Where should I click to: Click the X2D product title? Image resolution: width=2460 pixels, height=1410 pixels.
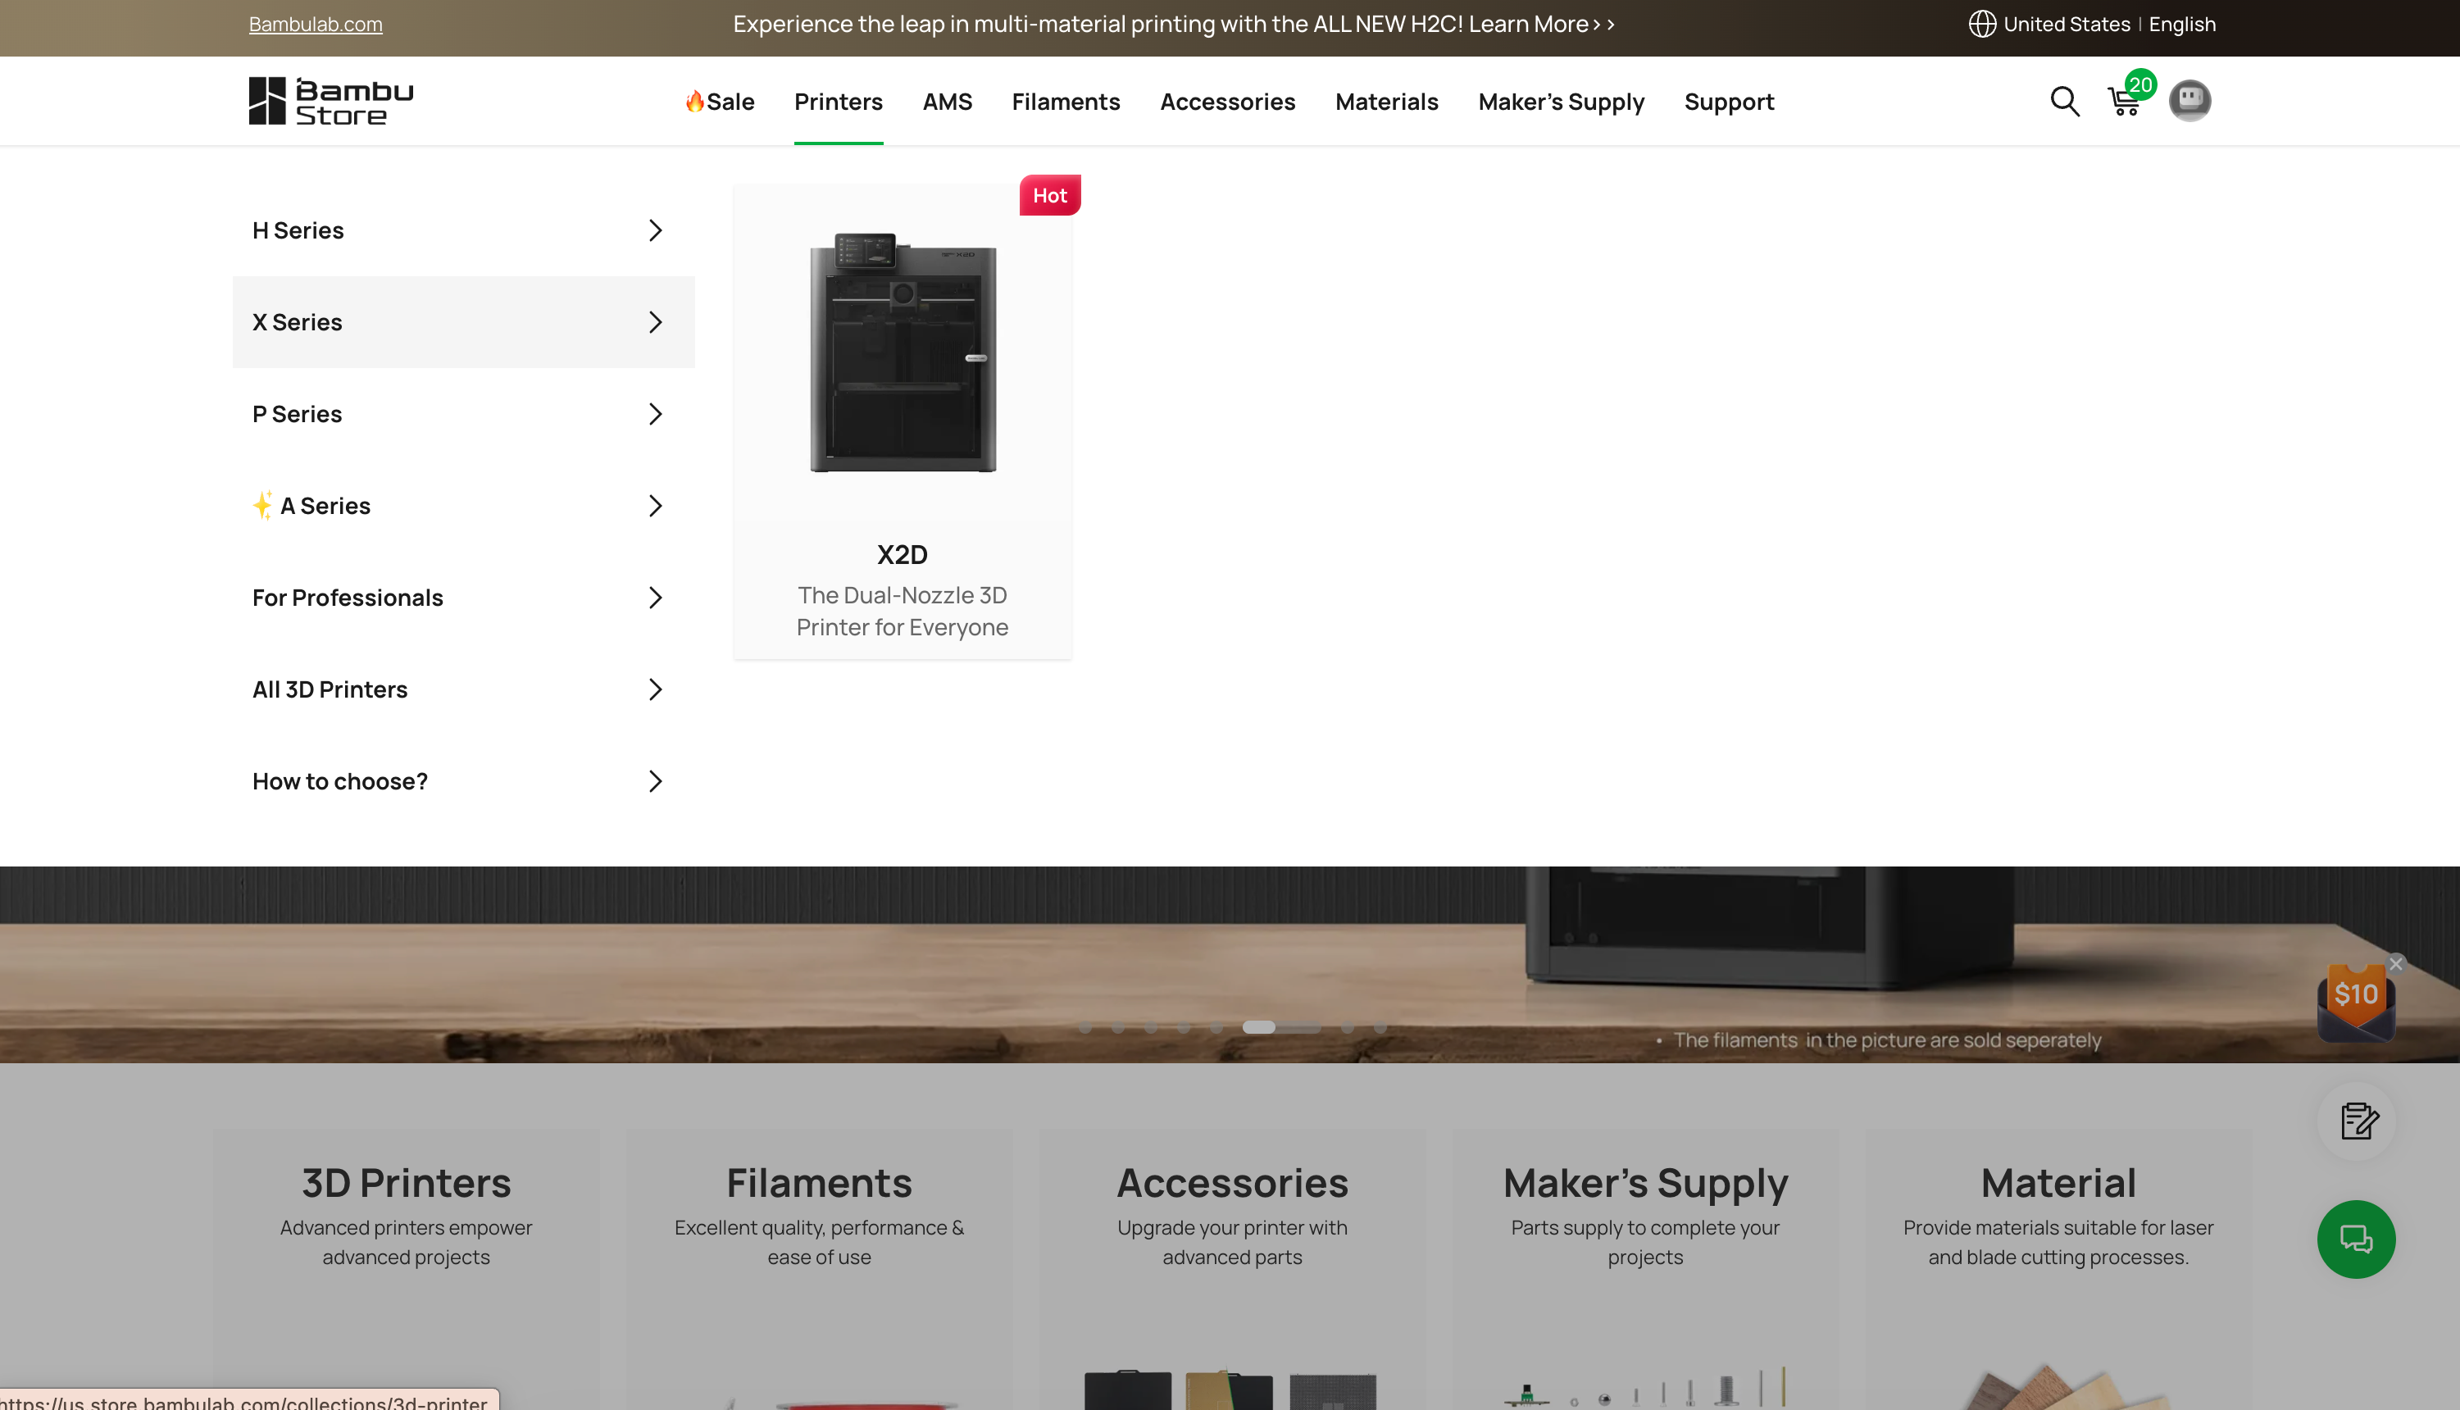903,555
